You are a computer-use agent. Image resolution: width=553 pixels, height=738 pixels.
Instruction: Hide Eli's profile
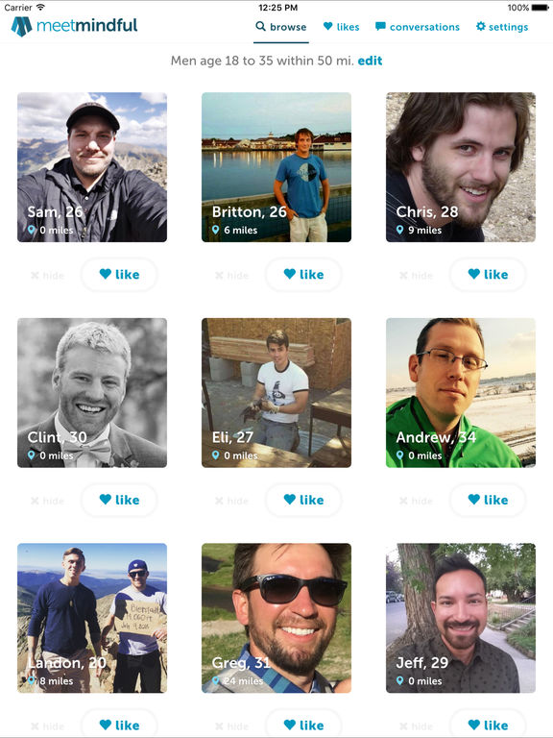tap(231, 501)
